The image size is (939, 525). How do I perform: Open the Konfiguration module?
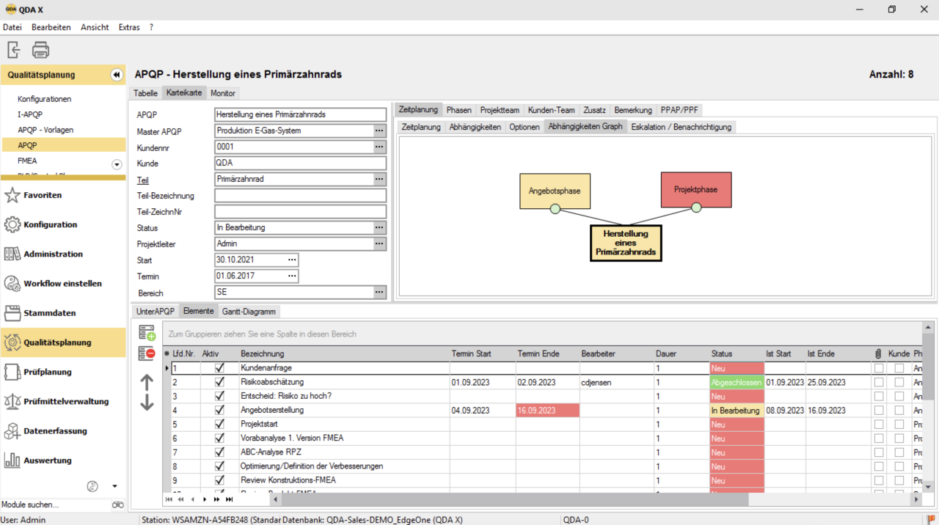click(x=63, y=224)
